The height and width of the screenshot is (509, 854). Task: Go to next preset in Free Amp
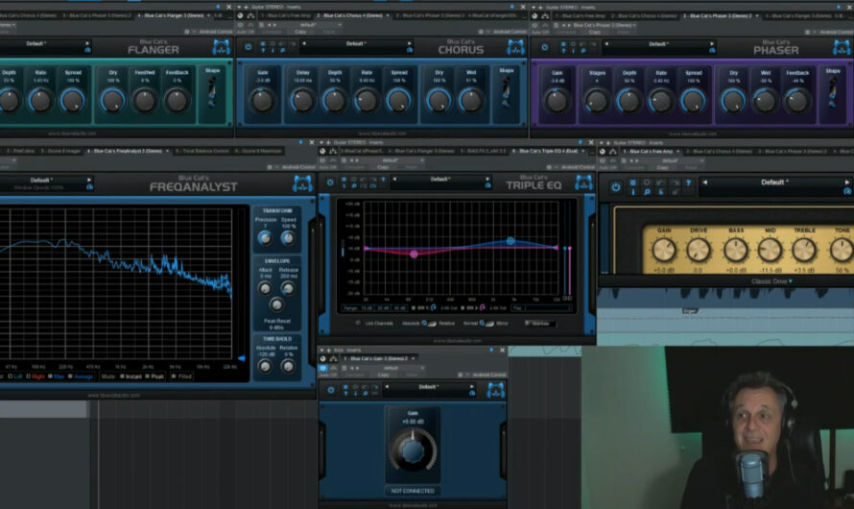click(847, 182)
